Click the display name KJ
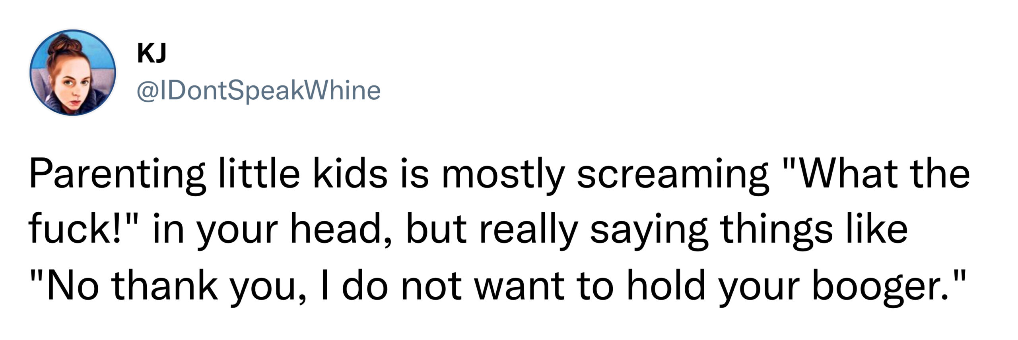1018x340 pixels. [x=151, y=54]
